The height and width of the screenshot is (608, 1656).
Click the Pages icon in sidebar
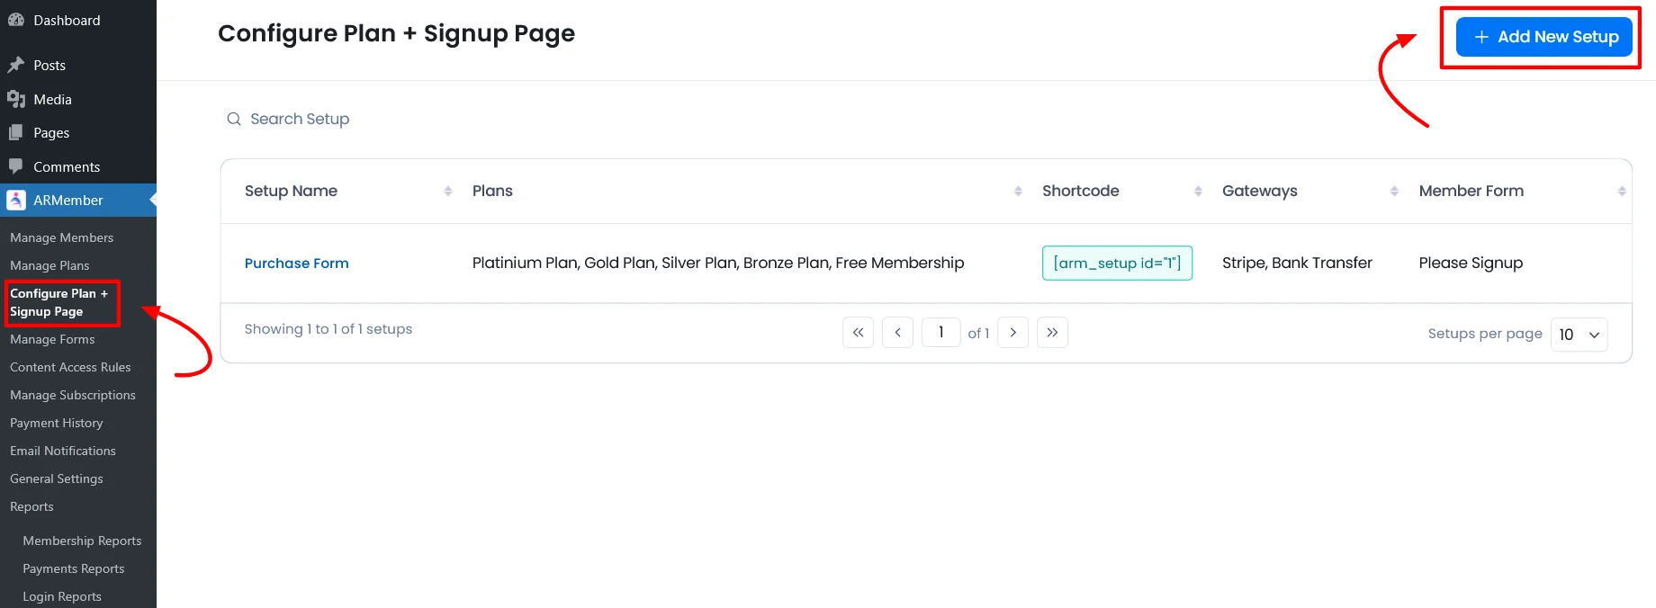coord(16,132)
